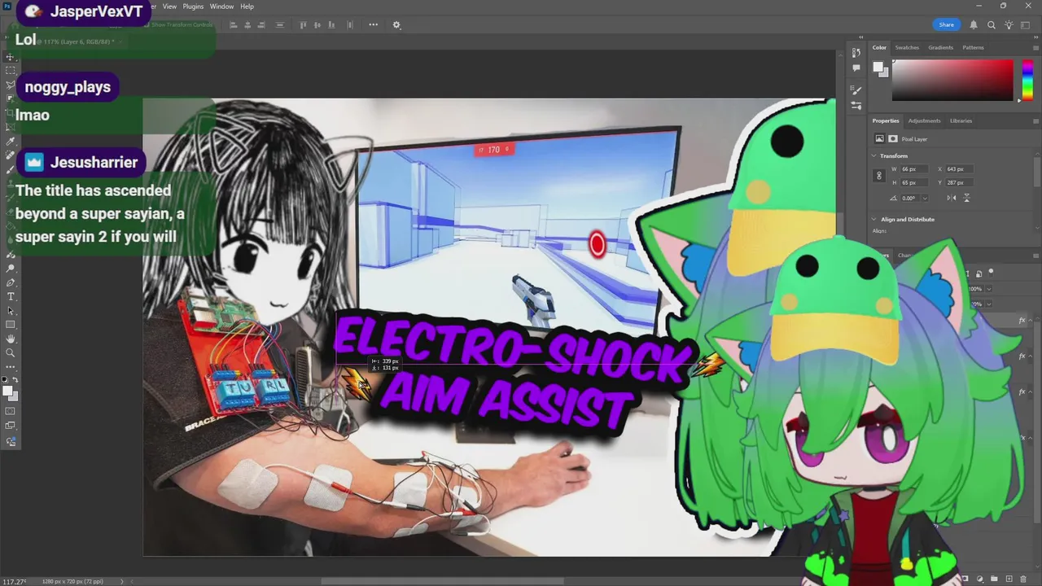The height and width of the screenshot is (586, 1042).
Task: Click the Share button
Action: pyautogui.click(x=946, y=24)
